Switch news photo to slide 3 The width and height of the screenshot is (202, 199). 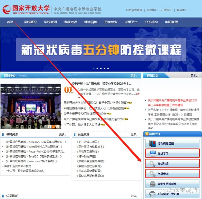[58, 127]
